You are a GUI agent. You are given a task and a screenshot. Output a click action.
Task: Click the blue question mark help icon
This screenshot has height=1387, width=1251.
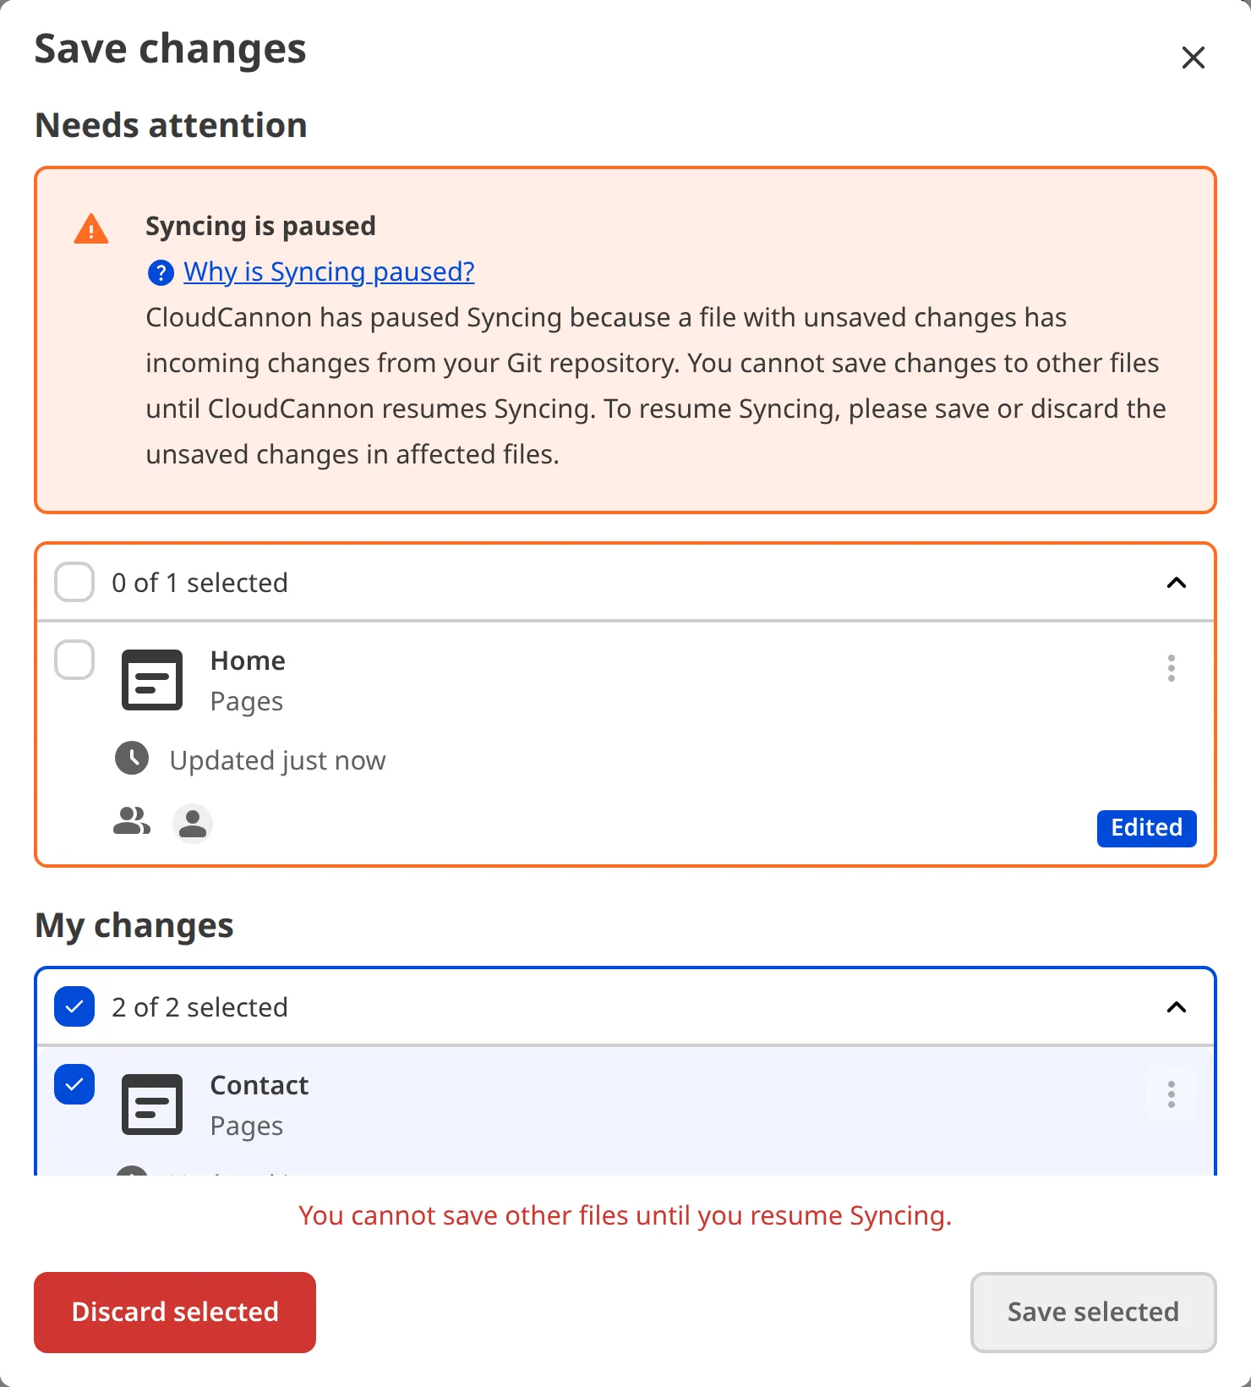pyautogui.click(x=161, y=273)
